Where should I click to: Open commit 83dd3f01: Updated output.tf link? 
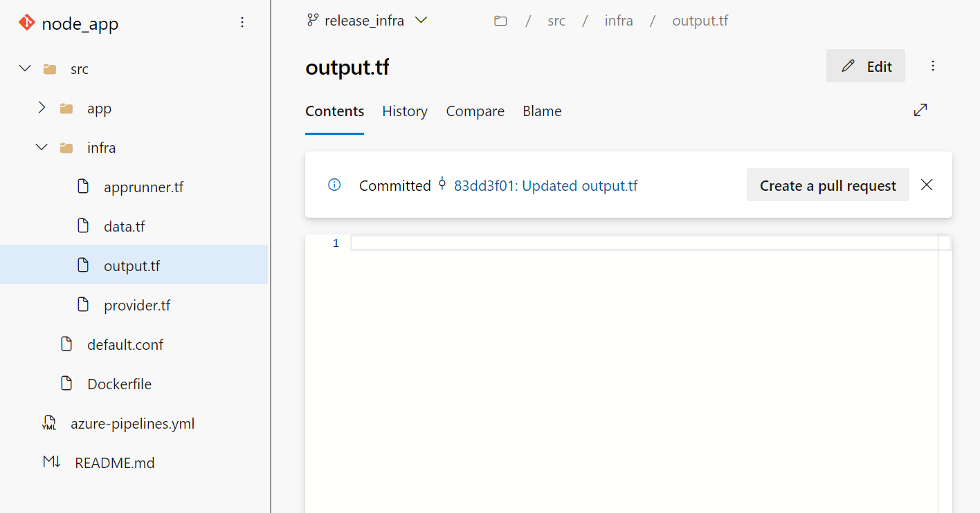546,185
